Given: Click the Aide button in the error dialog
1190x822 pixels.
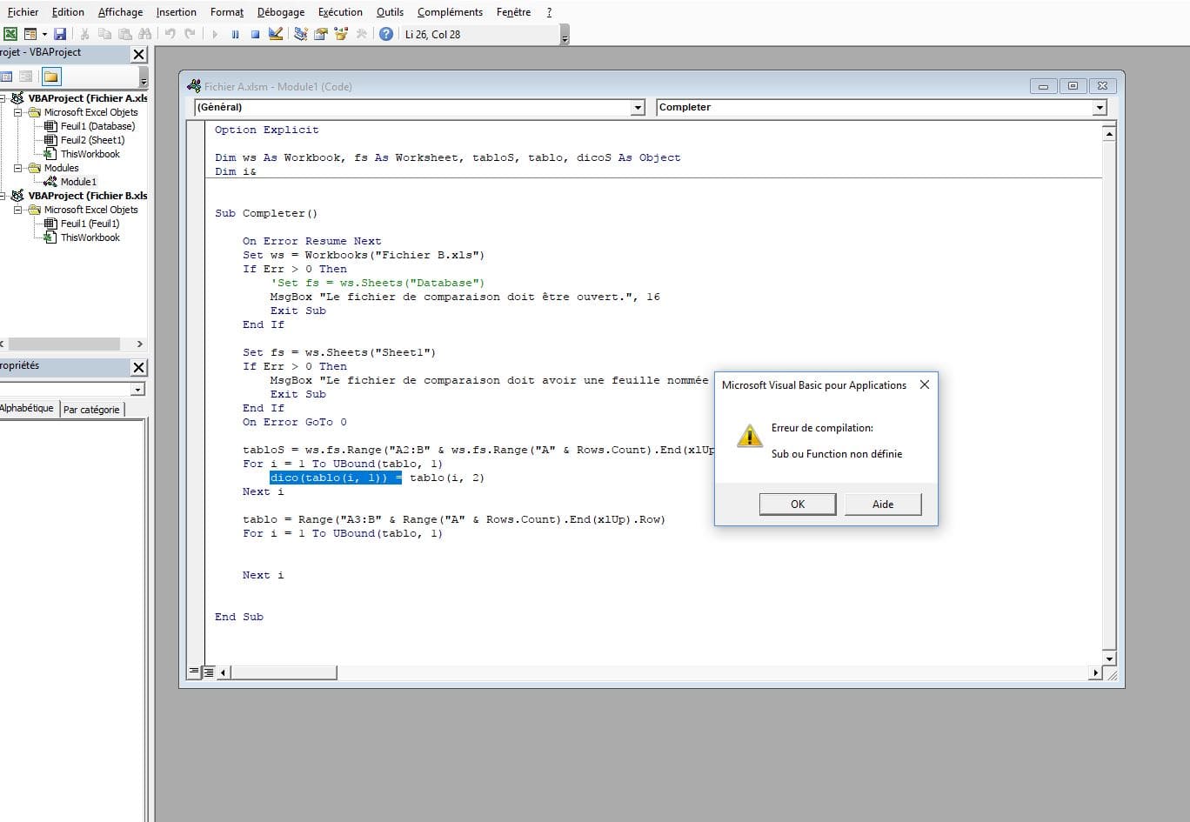Looking at the screenshot, I should click(882, 505).
